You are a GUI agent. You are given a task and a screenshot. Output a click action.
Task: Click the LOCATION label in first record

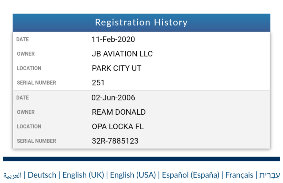(x=29, y=68)
